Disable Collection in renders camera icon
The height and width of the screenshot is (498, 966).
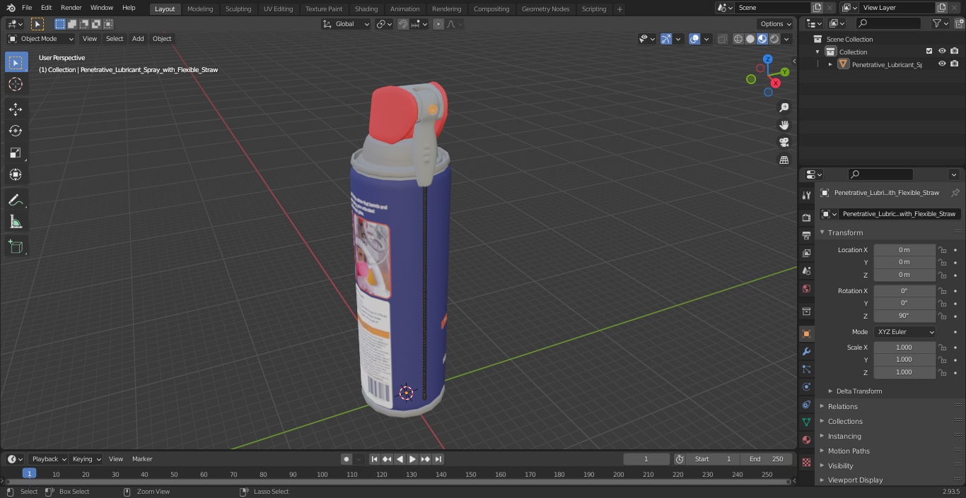click(x=954, y=52)
